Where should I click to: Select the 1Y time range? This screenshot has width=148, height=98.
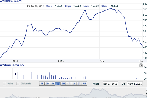69,83
